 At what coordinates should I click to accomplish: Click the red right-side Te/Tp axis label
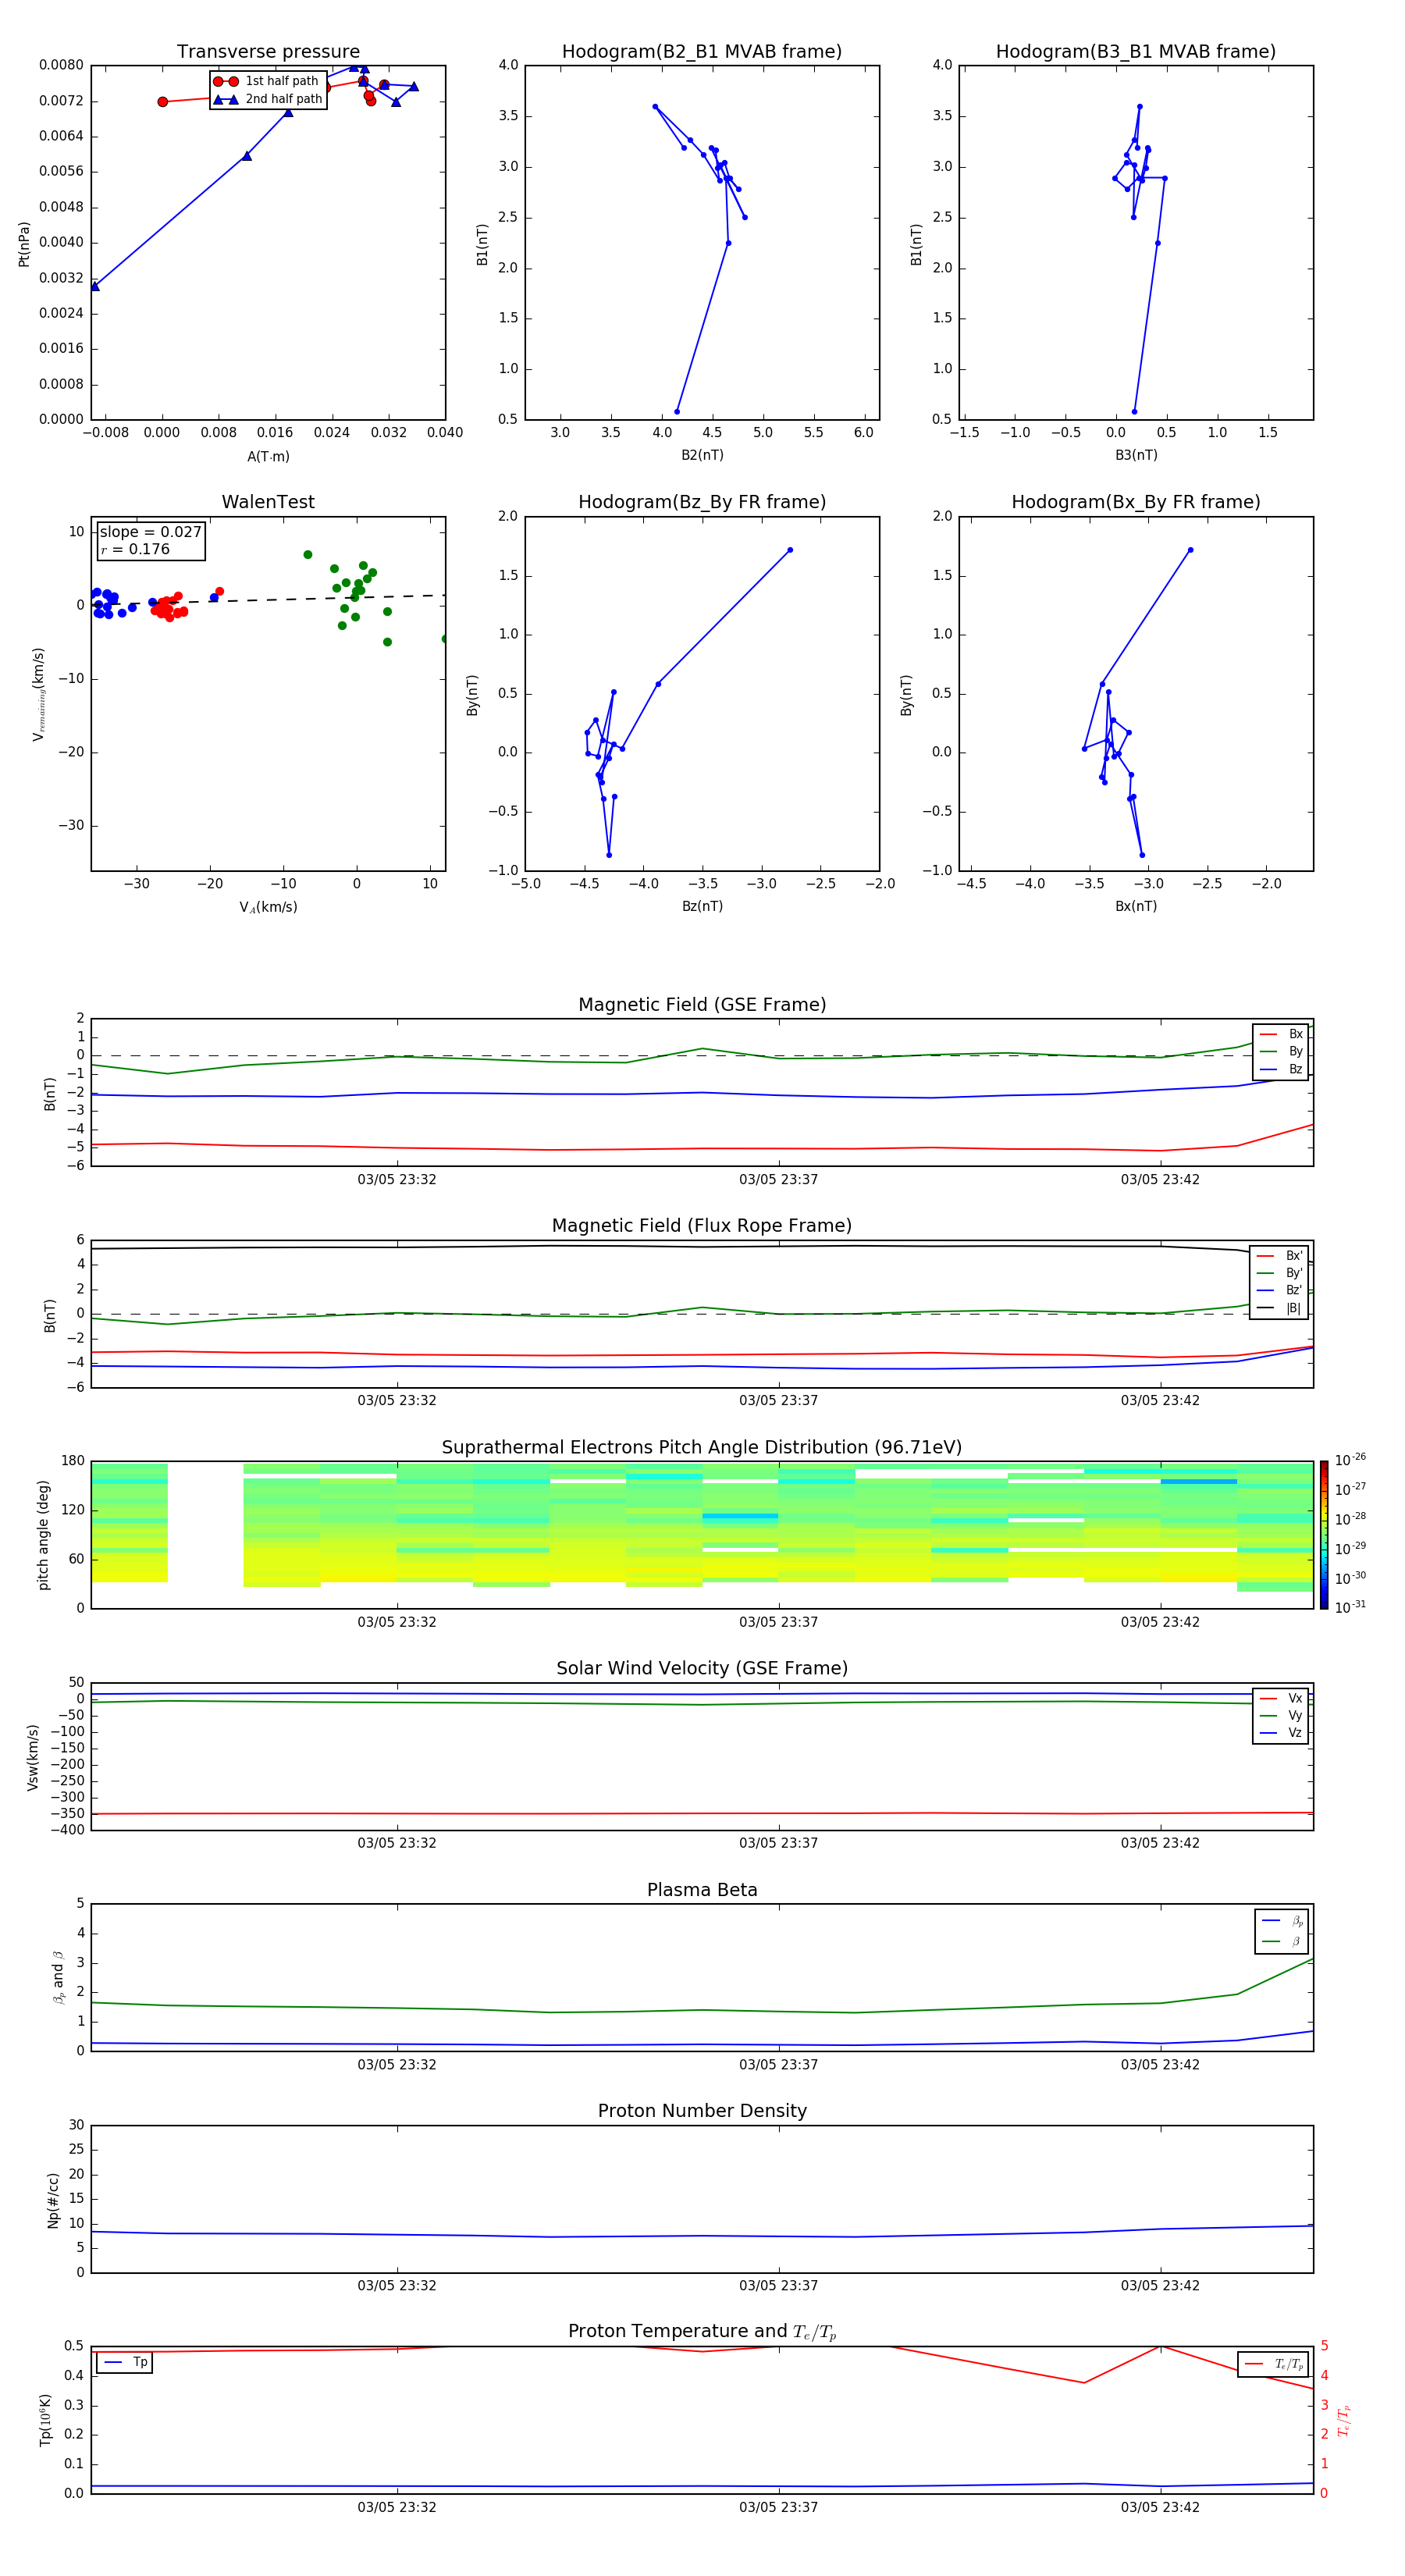click(x=1344, y=2420)
